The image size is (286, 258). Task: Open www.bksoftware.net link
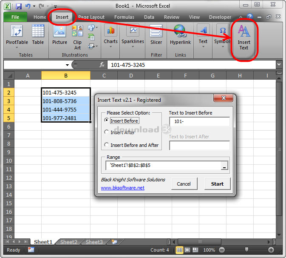tap(122, 188)
